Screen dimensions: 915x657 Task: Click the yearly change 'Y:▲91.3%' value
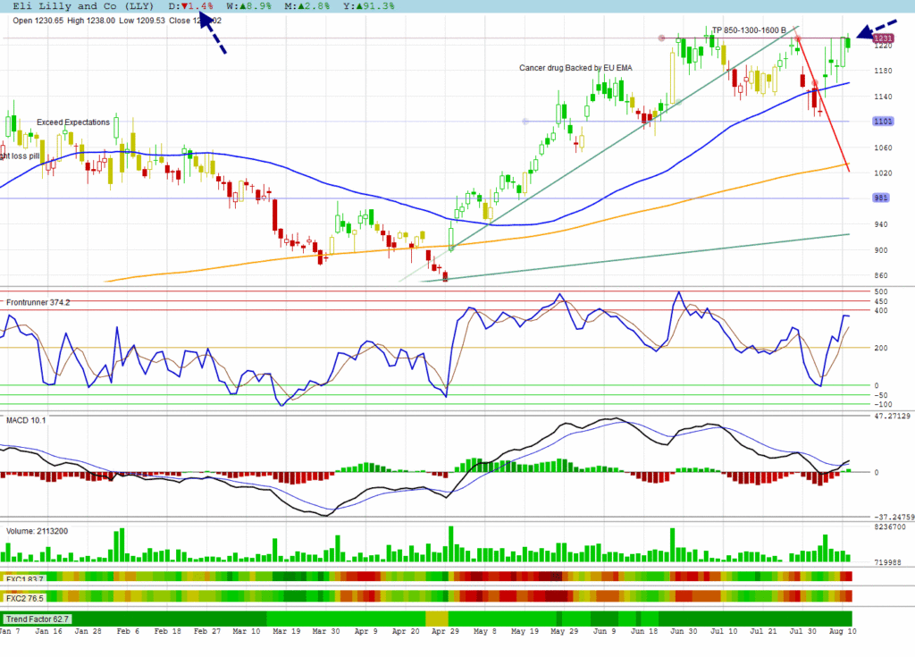point(369,6)
